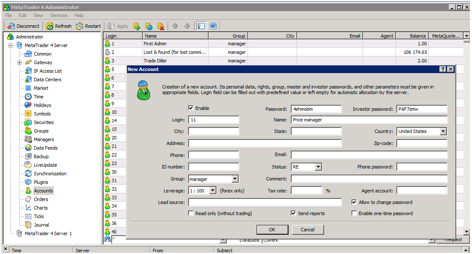This screenshot has width=472, height=254.
Task: Select Data Feeds in the tree
Action: coord(45,148)
